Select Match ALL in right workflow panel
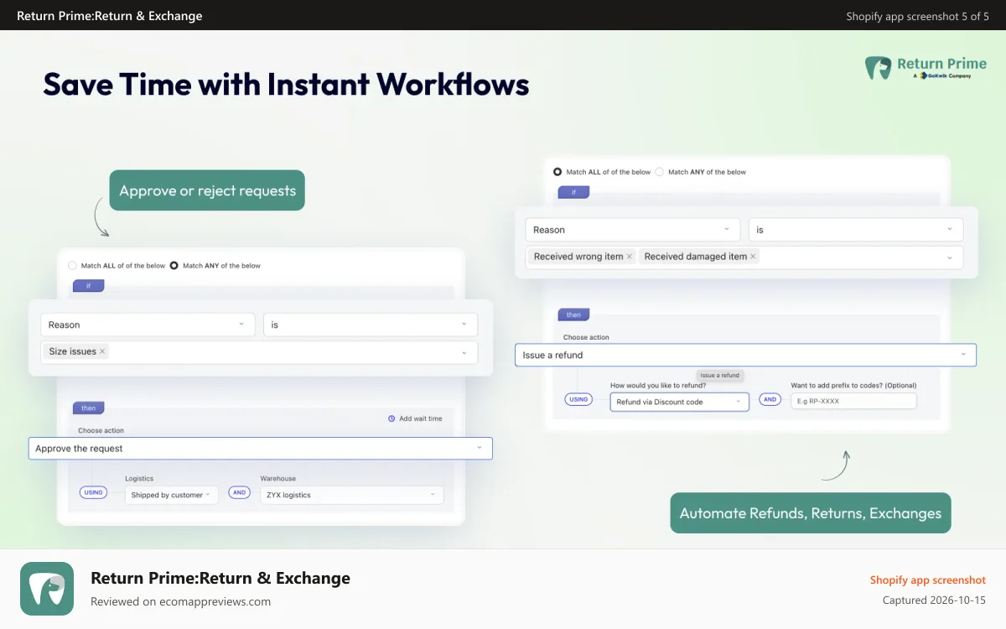 tap(557, 172)
